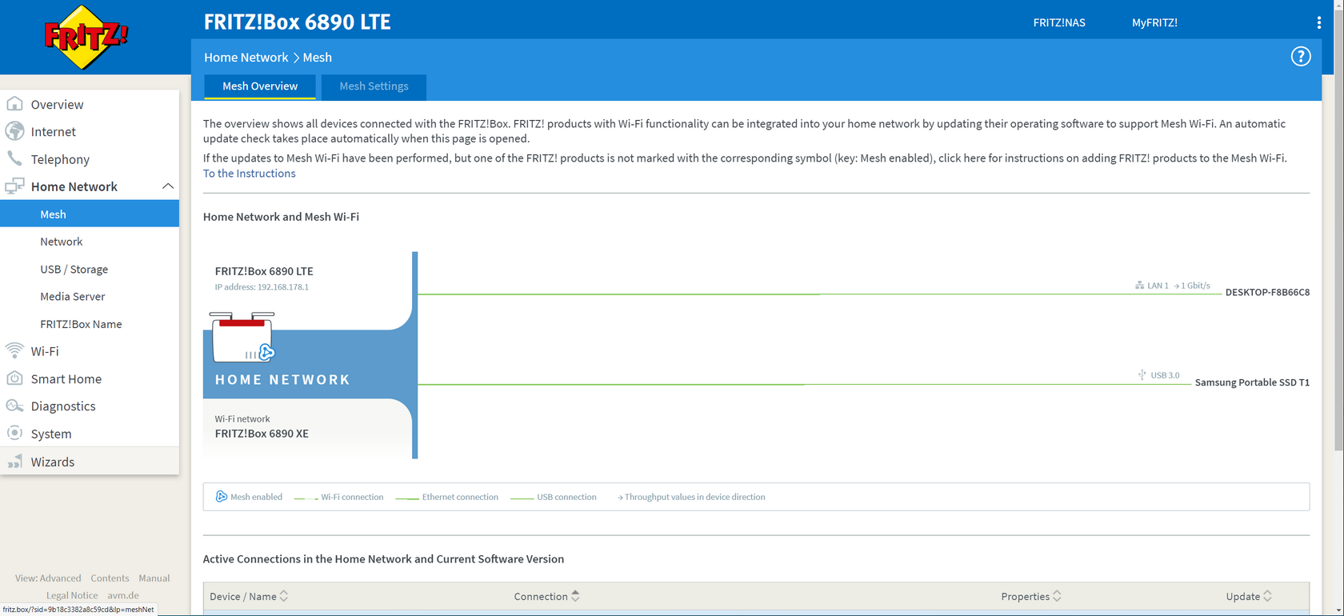Open the three-dot menu in header

[x=1319, y=22]
